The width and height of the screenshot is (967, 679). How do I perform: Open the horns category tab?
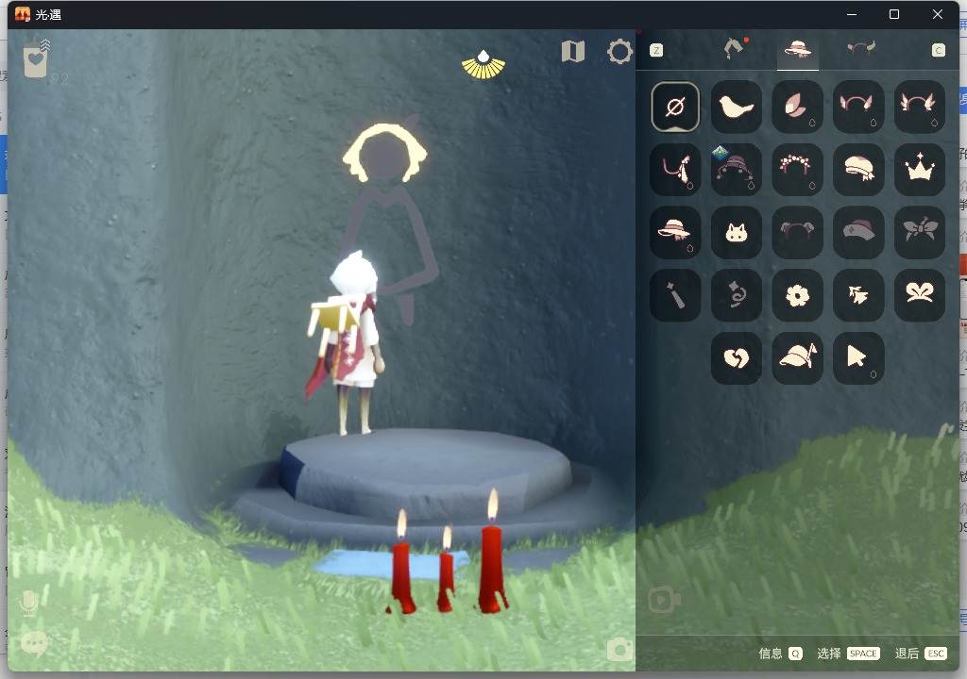tap(860, 48)
